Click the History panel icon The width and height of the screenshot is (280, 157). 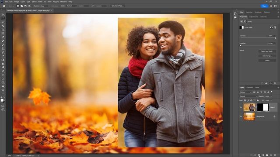pos(235,14)
